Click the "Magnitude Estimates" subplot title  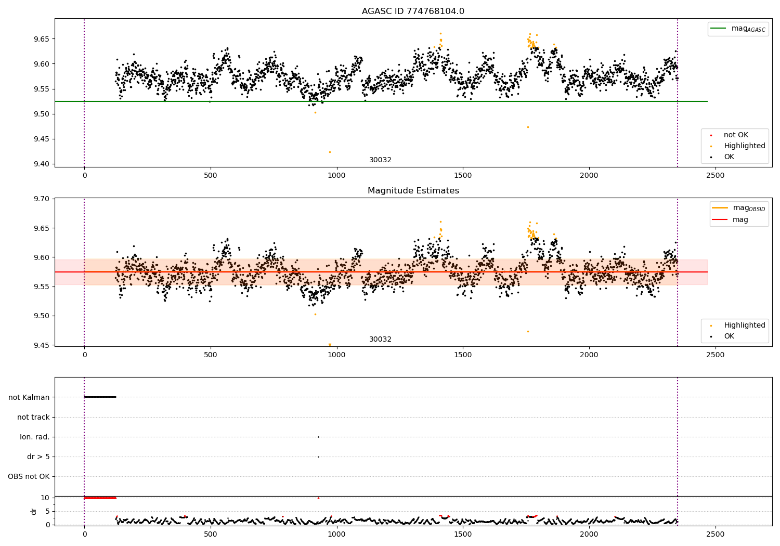pos(413,191)
